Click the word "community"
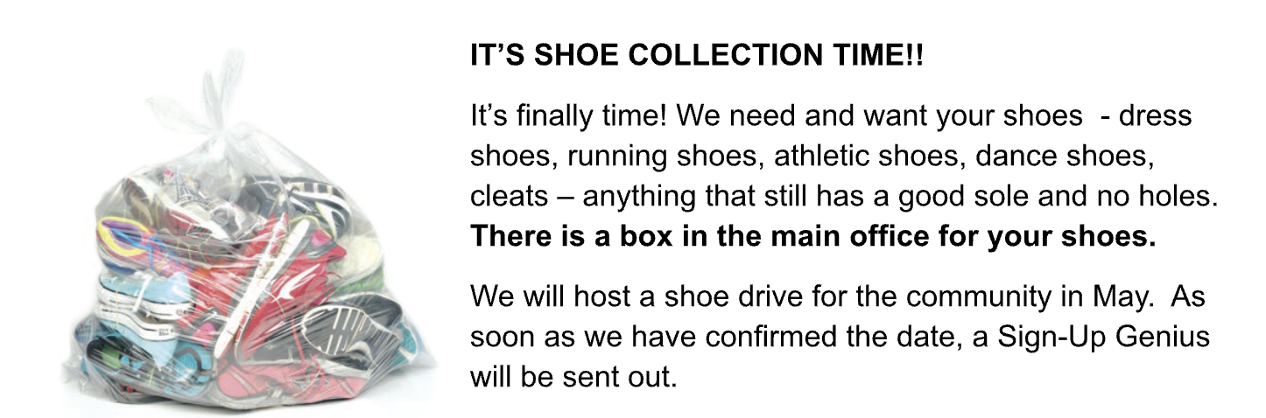The height and width of the screenshot is (418, 1266). coord(971,297)
